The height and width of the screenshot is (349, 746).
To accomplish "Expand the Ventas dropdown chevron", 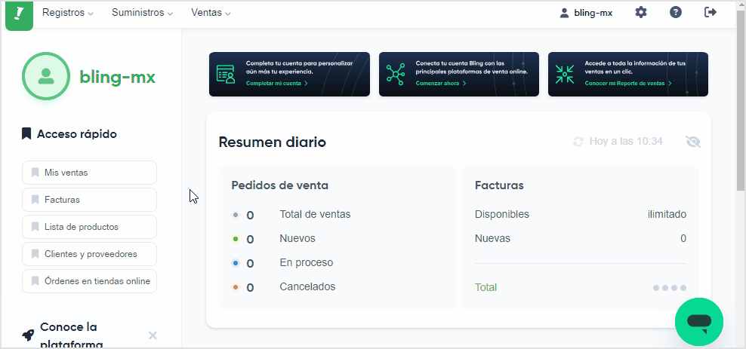I will coord(228,14).
